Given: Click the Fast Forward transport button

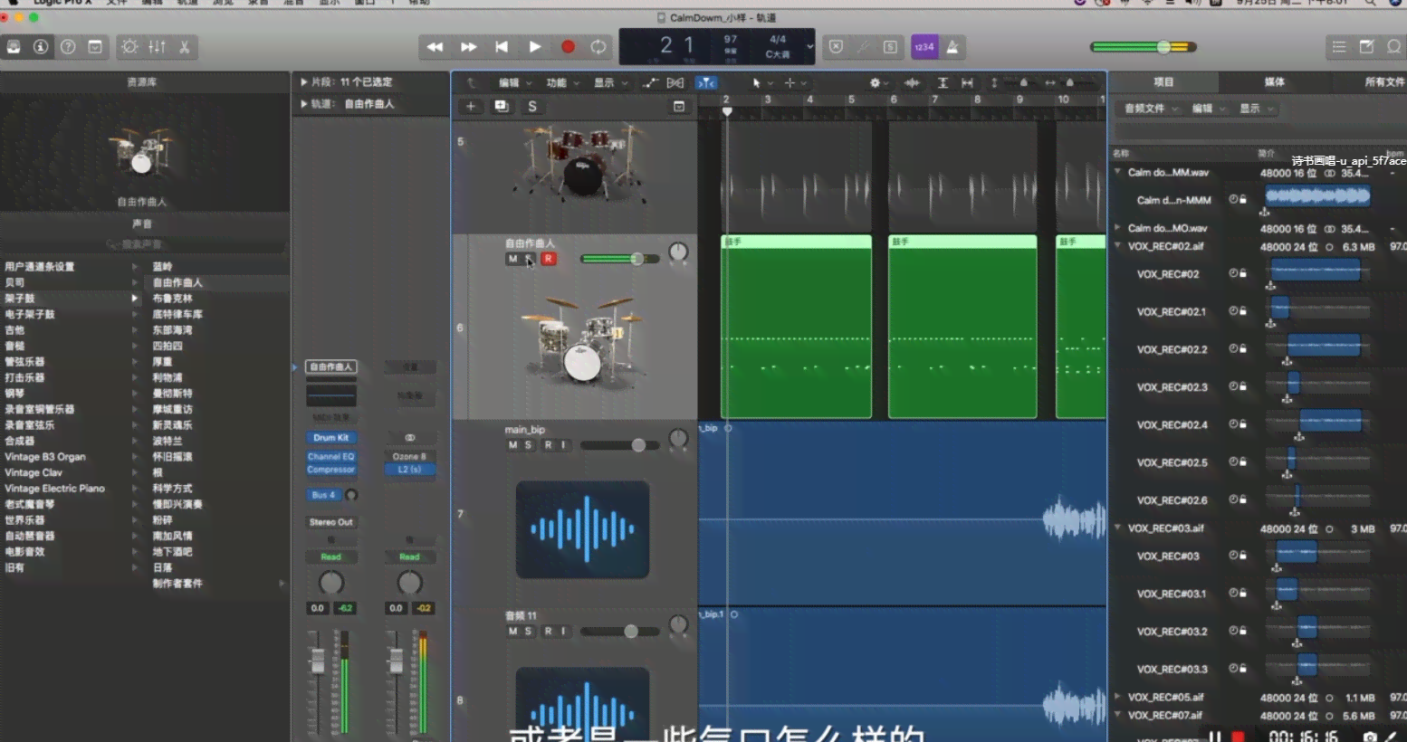Looking at the screenshot, I should [x=468, y=47].
